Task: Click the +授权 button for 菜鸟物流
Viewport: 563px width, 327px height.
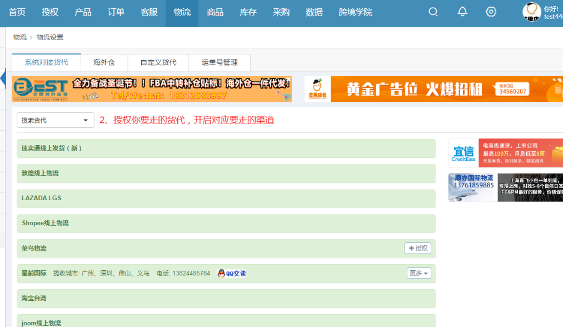Action: coord(418,248)
